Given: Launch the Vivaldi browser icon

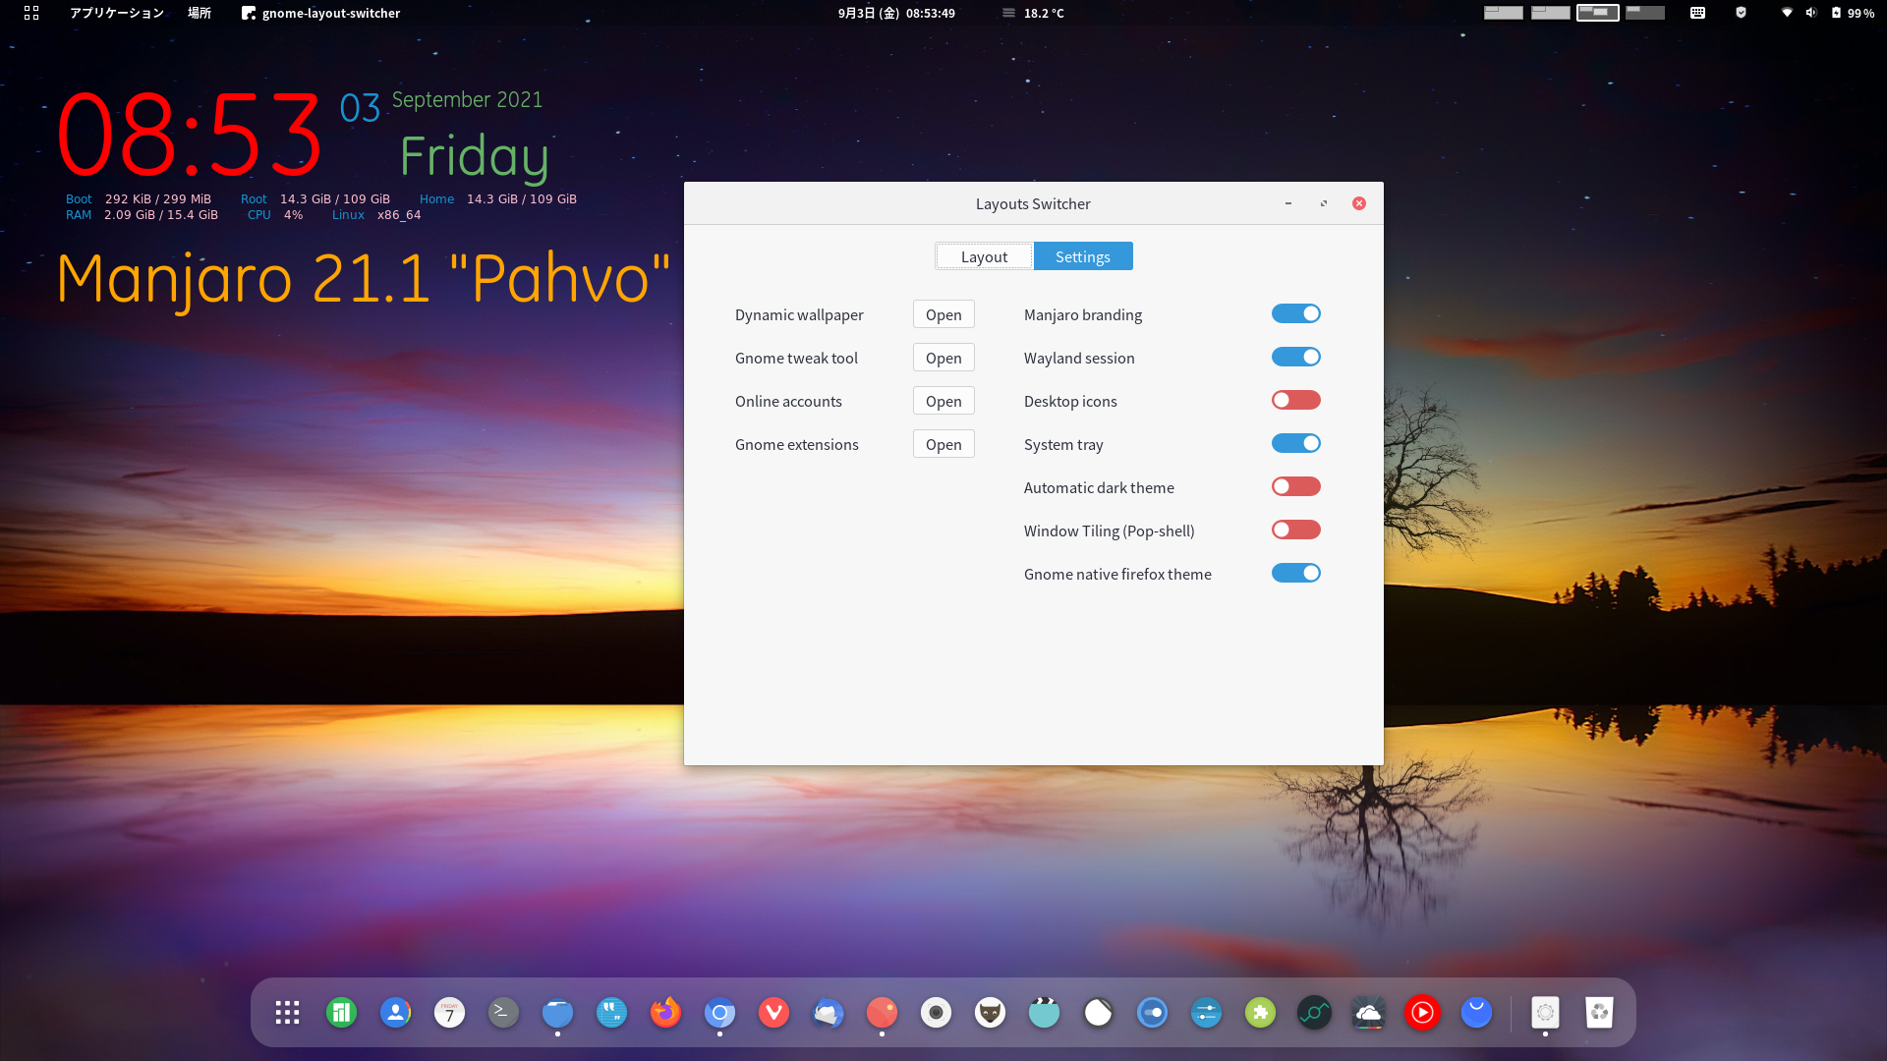Looking at the screenshot, I should (x=773, y=1013).
